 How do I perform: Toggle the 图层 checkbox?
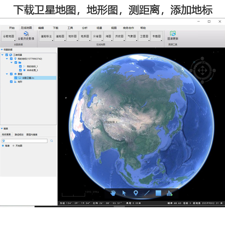click(x=11, y=74)
